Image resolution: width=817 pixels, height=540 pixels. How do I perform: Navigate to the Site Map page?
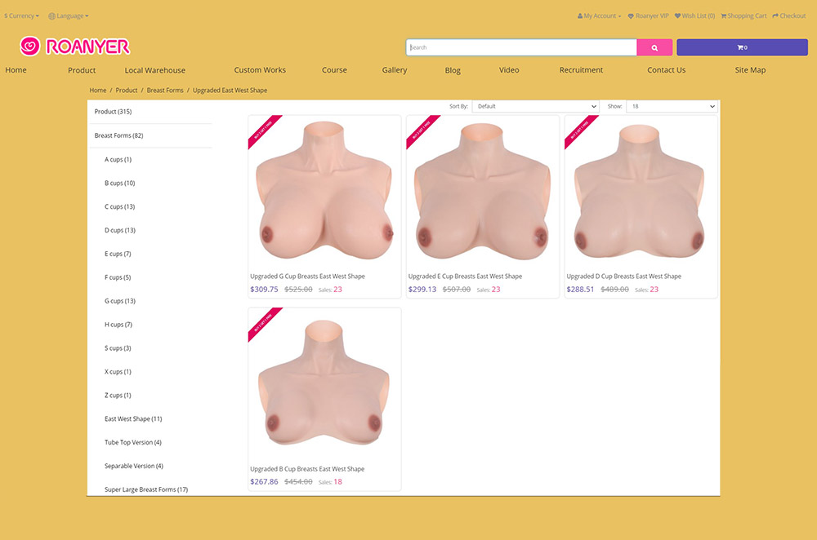(750, 70)
